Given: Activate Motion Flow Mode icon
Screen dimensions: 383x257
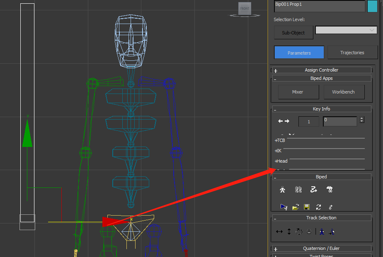Looking at the screenshot, I should pos(314,190).
